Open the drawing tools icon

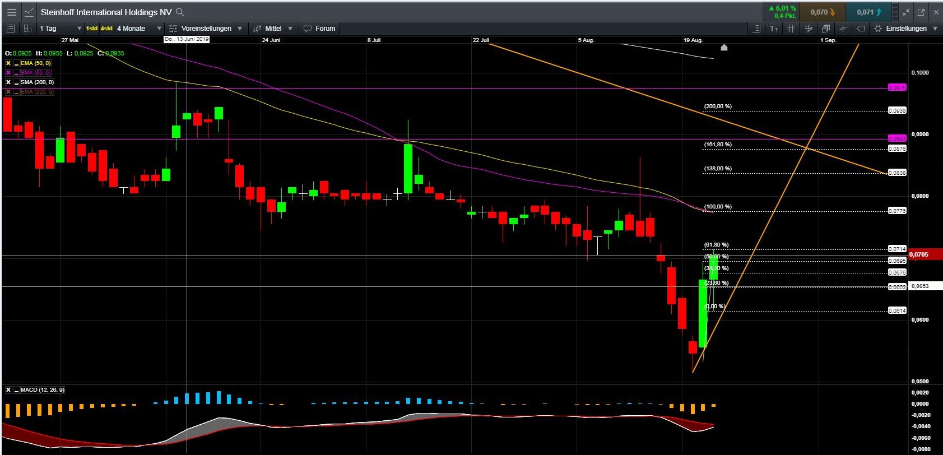[x=809, y=28]
